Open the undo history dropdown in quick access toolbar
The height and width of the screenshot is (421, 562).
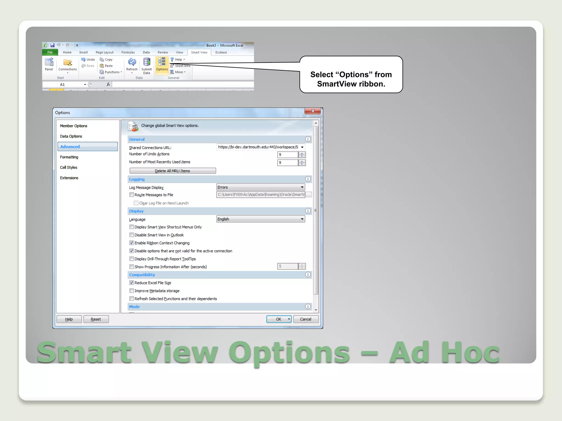tap(63, 45)
